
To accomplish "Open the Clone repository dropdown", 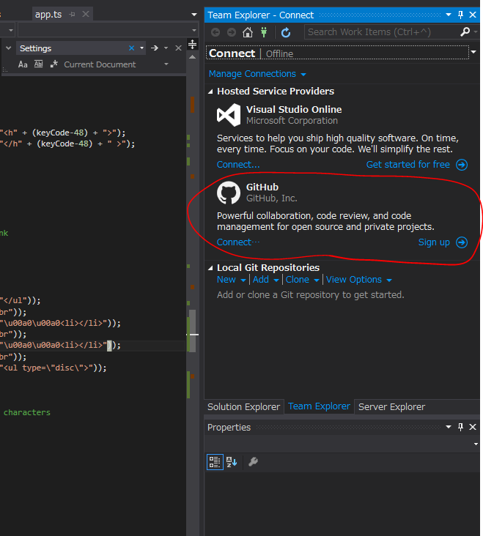I will click(303, 280).
